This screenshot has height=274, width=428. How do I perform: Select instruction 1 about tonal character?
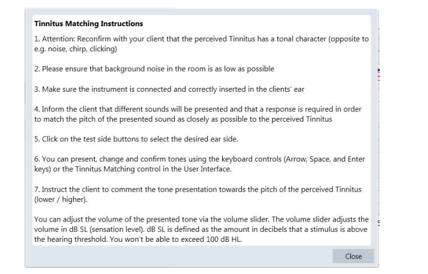(x=201, y=44)
